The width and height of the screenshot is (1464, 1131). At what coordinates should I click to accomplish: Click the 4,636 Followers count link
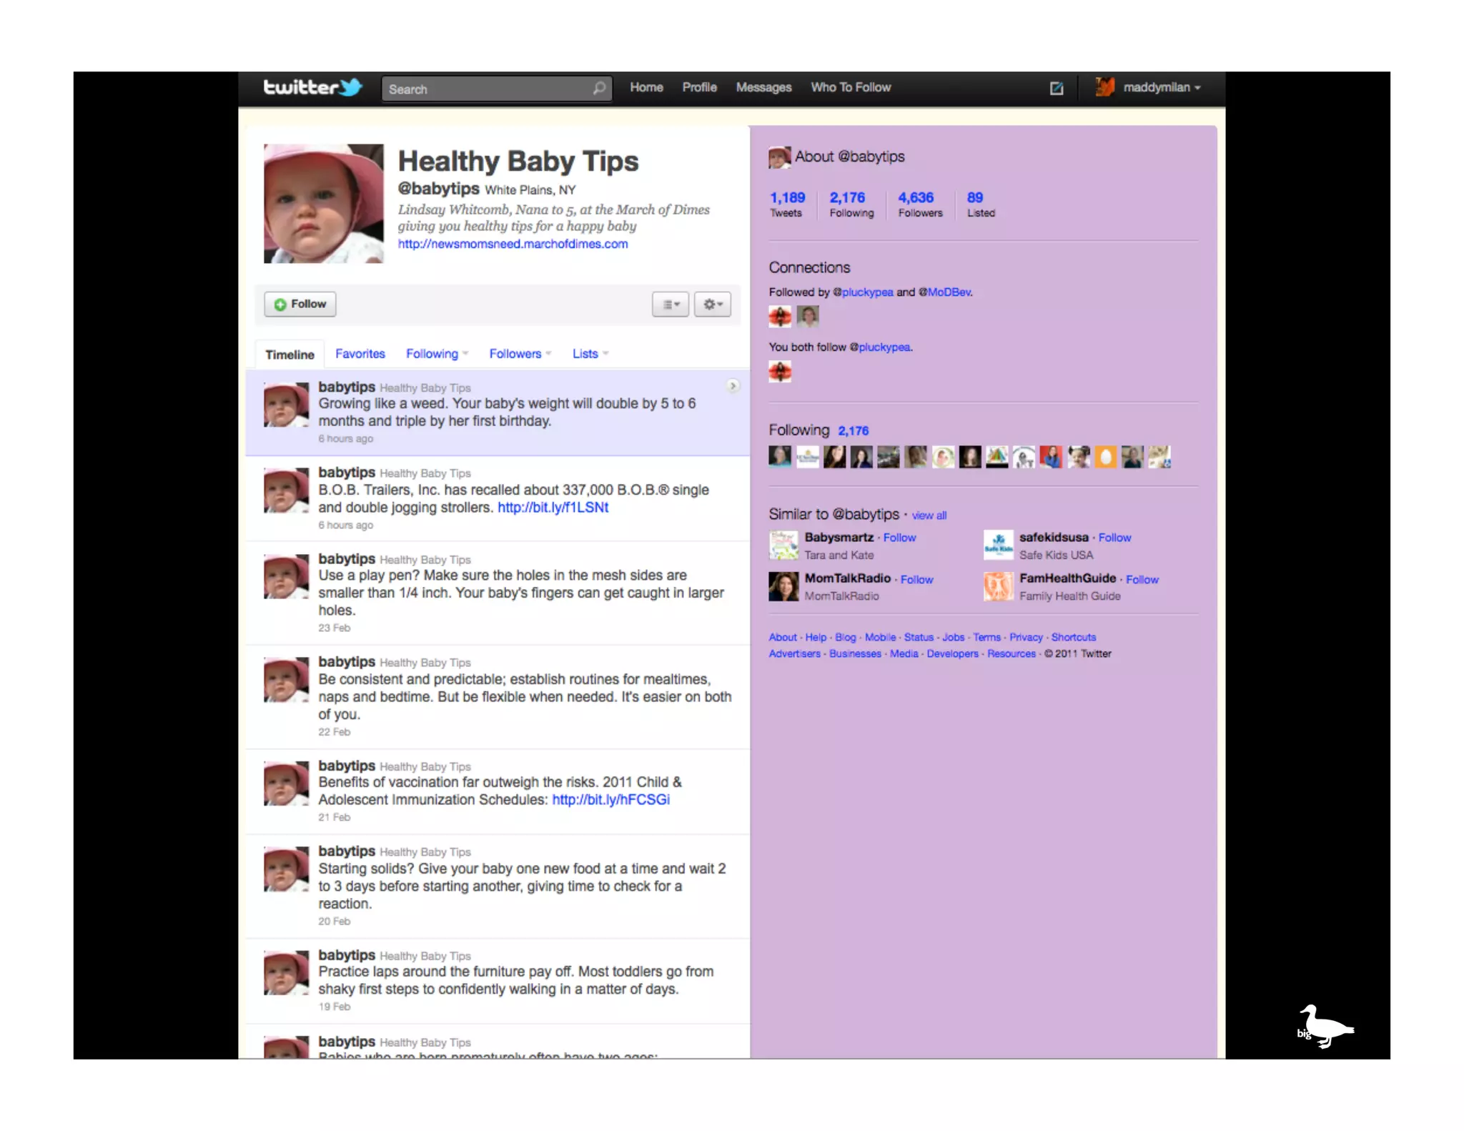point(916,198)
